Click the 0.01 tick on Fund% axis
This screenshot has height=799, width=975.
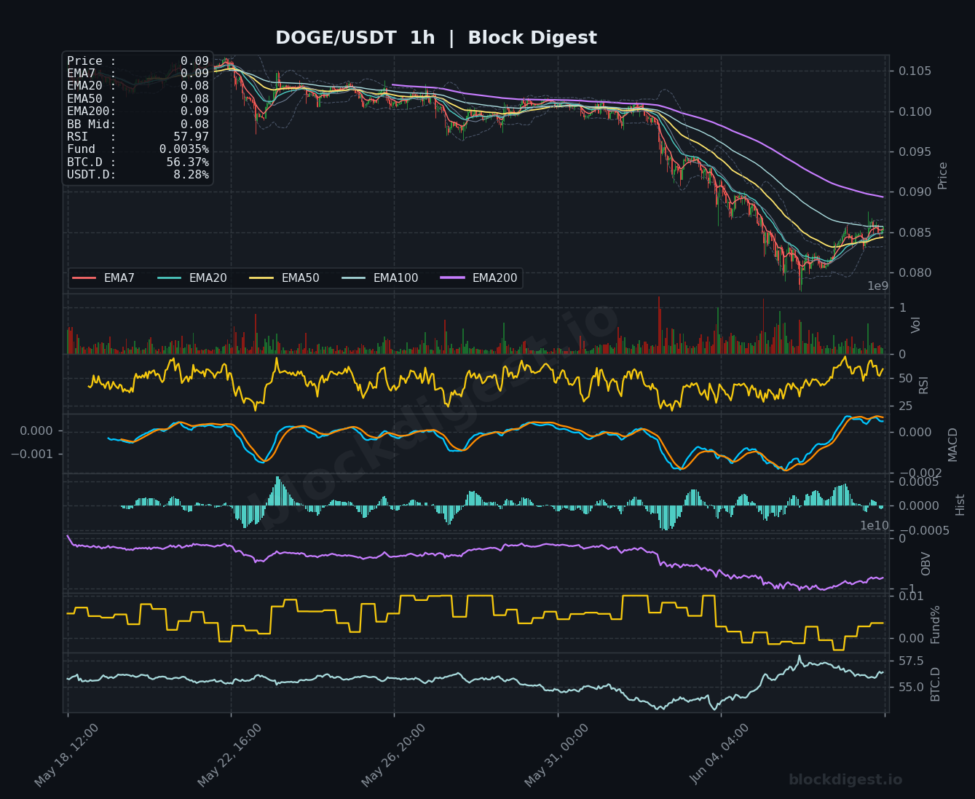pos(911,597)
